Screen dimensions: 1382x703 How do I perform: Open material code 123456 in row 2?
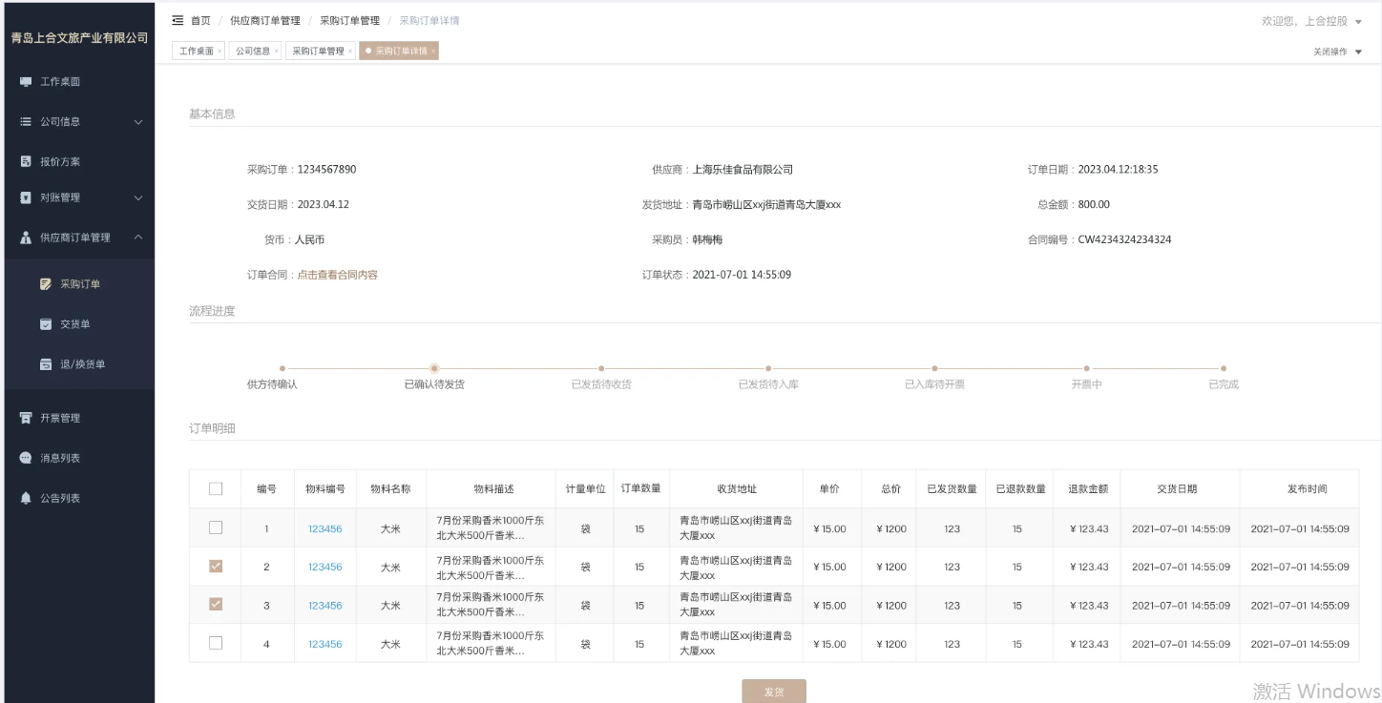point(325,567)
